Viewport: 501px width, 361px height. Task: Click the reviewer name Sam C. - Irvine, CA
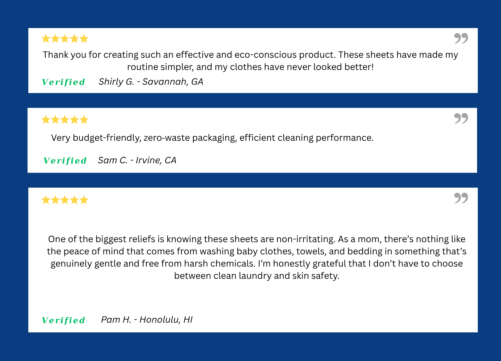[137, 160]
